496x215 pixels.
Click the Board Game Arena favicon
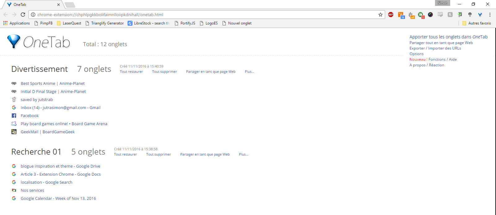[x=14, y=124]
